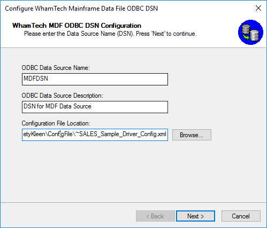Click the 'Configure WhamTech Mainframe Data File' title bar
The height and width of the screenshot is (228, 267).
point(81,9)
